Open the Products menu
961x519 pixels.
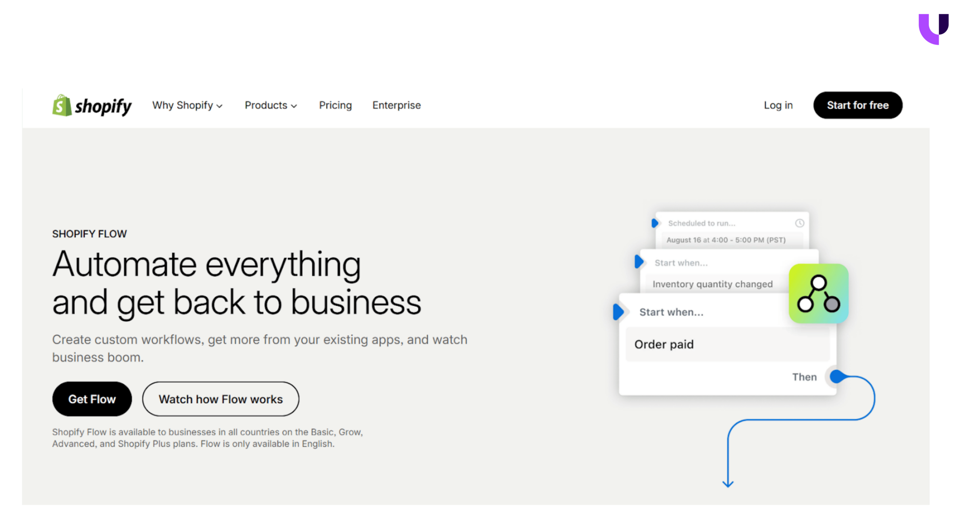click(266, 105)
